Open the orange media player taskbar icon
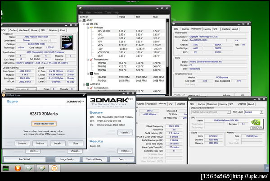Image resolution: width=270 pixels, height=181 pixels. tap(18, 168)
